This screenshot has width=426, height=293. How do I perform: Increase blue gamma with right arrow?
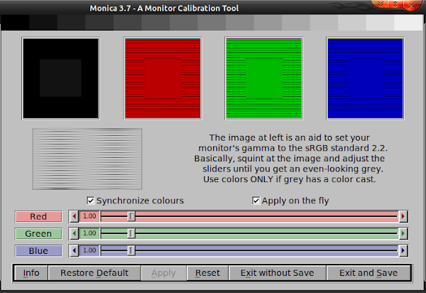[x=403, y=250]
